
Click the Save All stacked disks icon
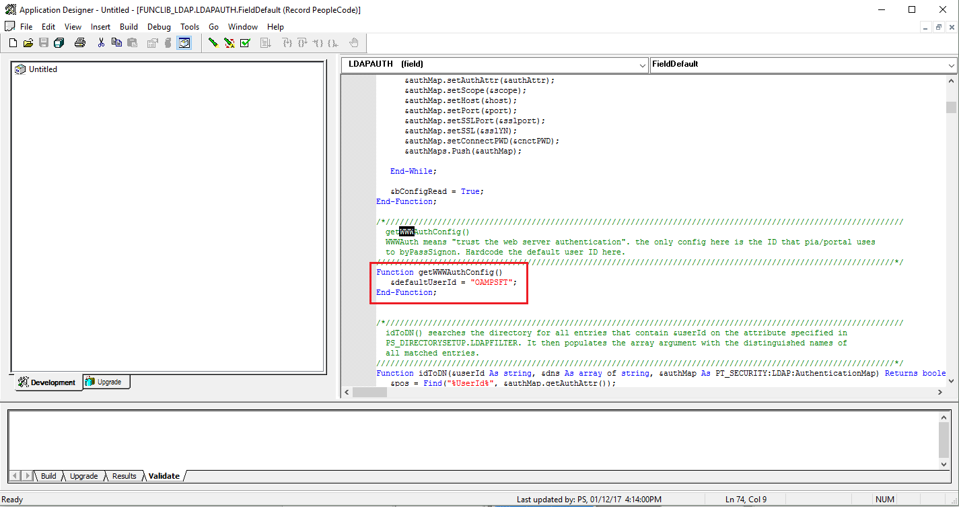click(x=59, y=43)
